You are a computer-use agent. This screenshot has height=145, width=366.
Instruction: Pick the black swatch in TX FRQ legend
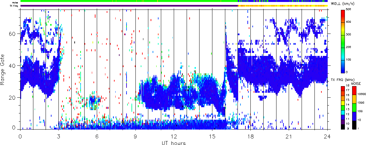(343, 127)
